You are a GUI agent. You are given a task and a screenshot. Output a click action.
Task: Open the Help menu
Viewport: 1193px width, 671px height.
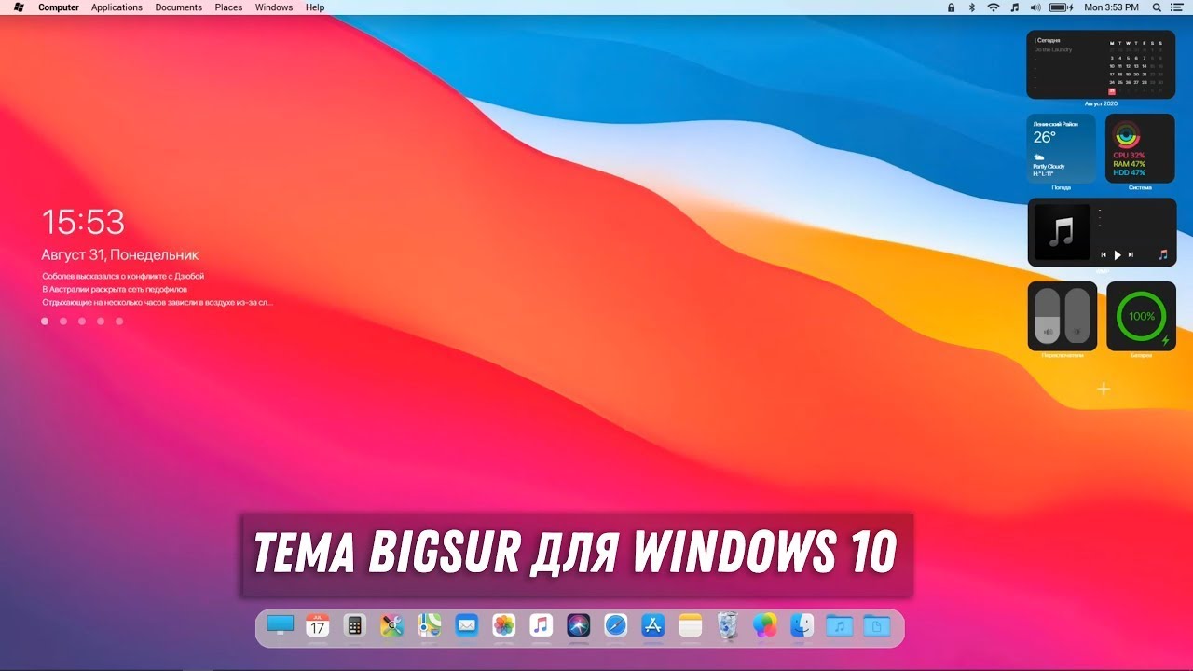point(315,7)
